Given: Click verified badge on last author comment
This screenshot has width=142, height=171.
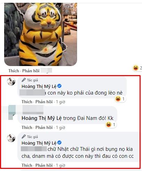Looking at the screenshot, I should coord(59,142).
